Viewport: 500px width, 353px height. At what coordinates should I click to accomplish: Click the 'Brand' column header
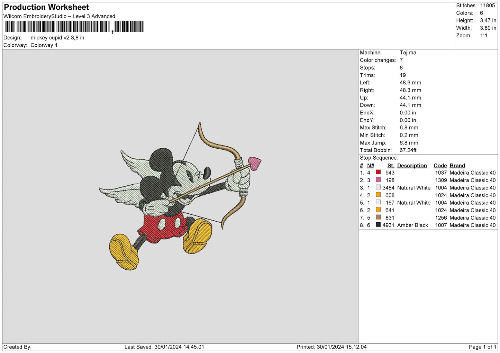457,166
